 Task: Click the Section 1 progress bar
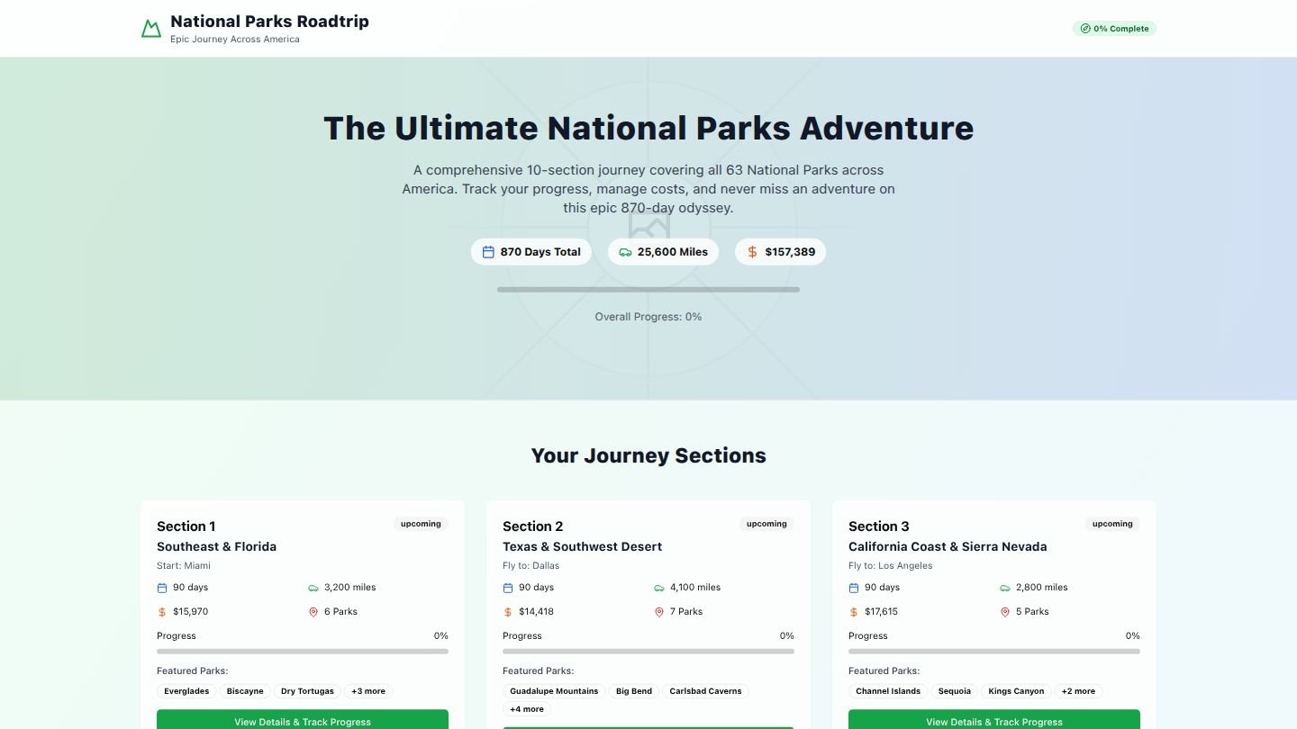coord(303,652)
